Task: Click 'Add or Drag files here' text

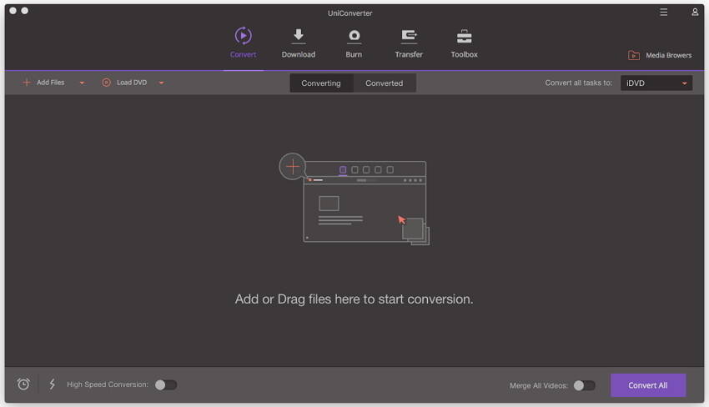Action: point(354,299)
